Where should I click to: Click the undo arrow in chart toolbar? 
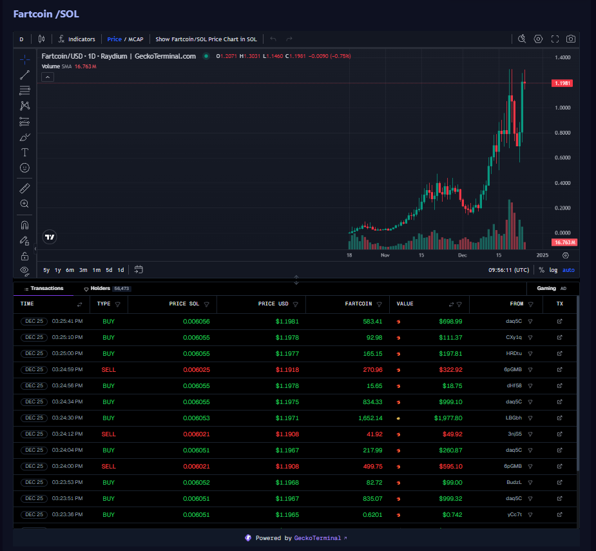click(x=273, y=39)
